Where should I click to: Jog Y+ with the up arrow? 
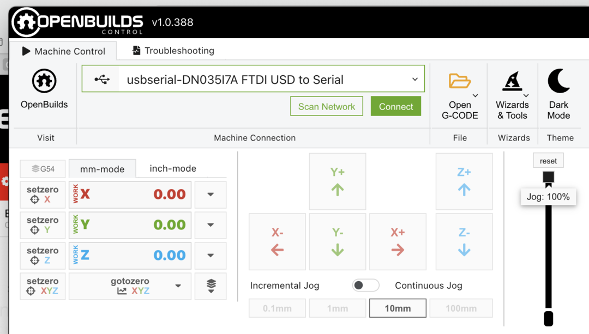(338, 181)
